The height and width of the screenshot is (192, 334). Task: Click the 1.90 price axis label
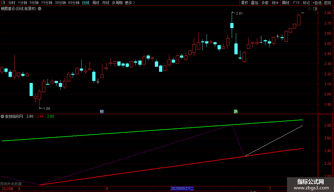point(327,104)
